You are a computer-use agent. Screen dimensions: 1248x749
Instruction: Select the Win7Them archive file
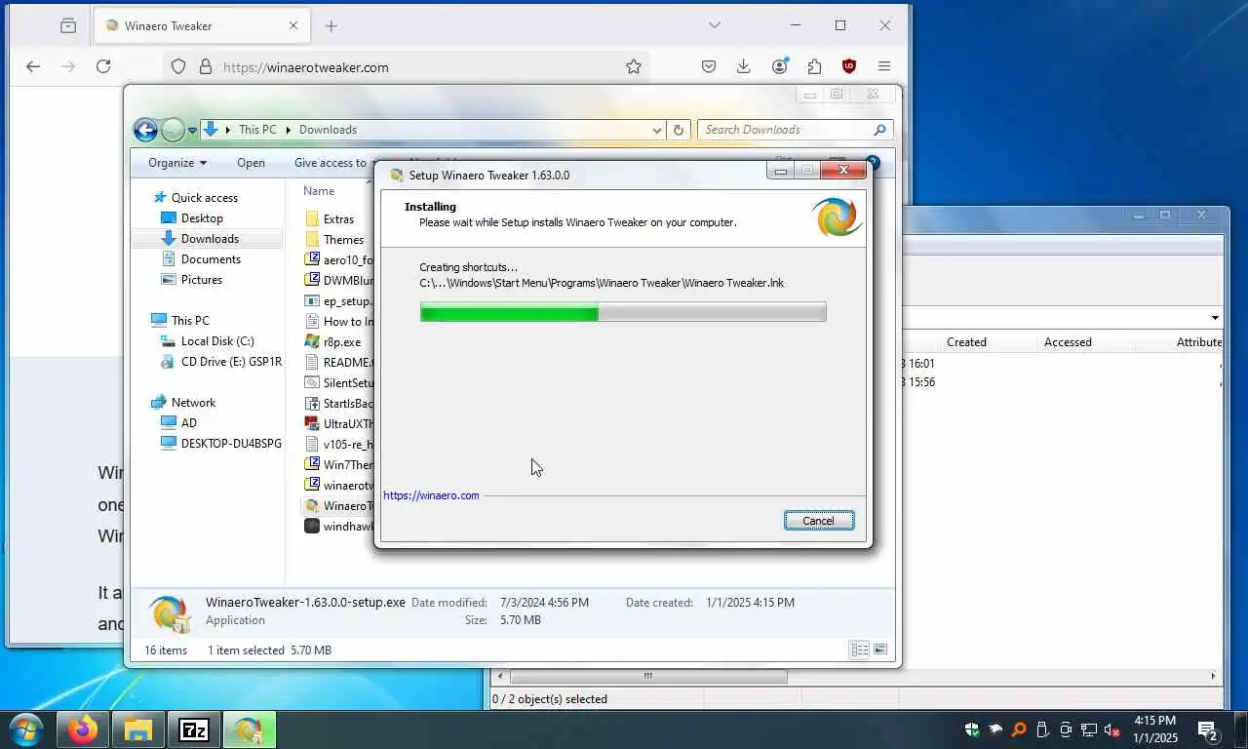[348, 465]
